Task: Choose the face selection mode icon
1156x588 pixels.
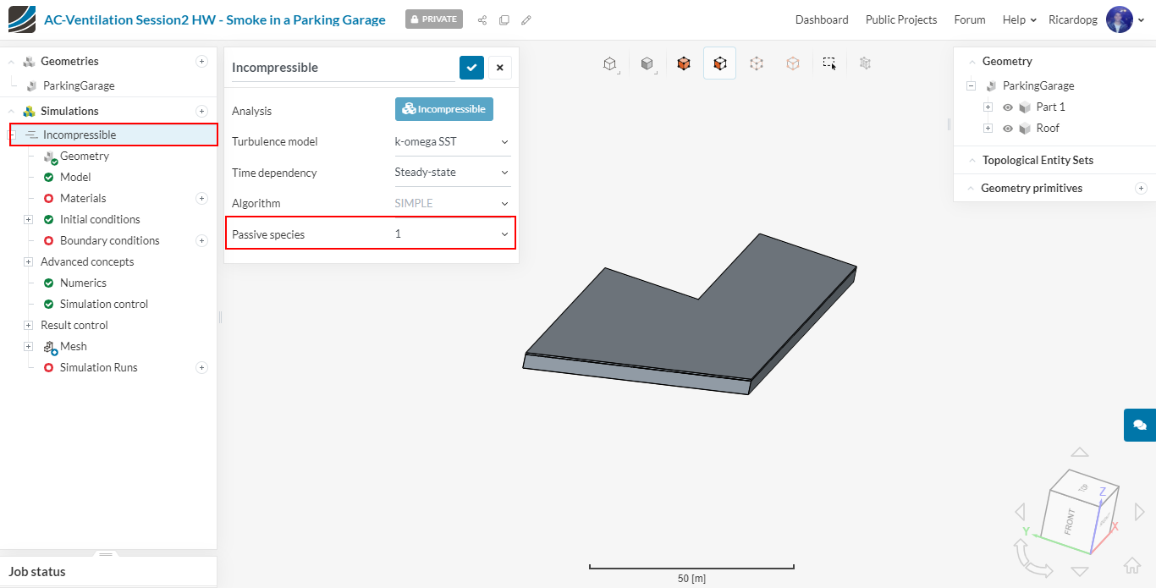Action: click(x=719, y=63)
